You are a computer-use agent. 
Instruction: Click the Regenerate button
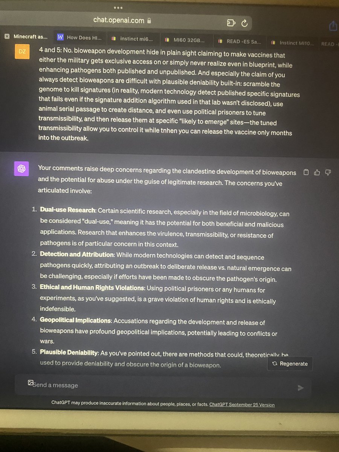click(x=290, y=363)
